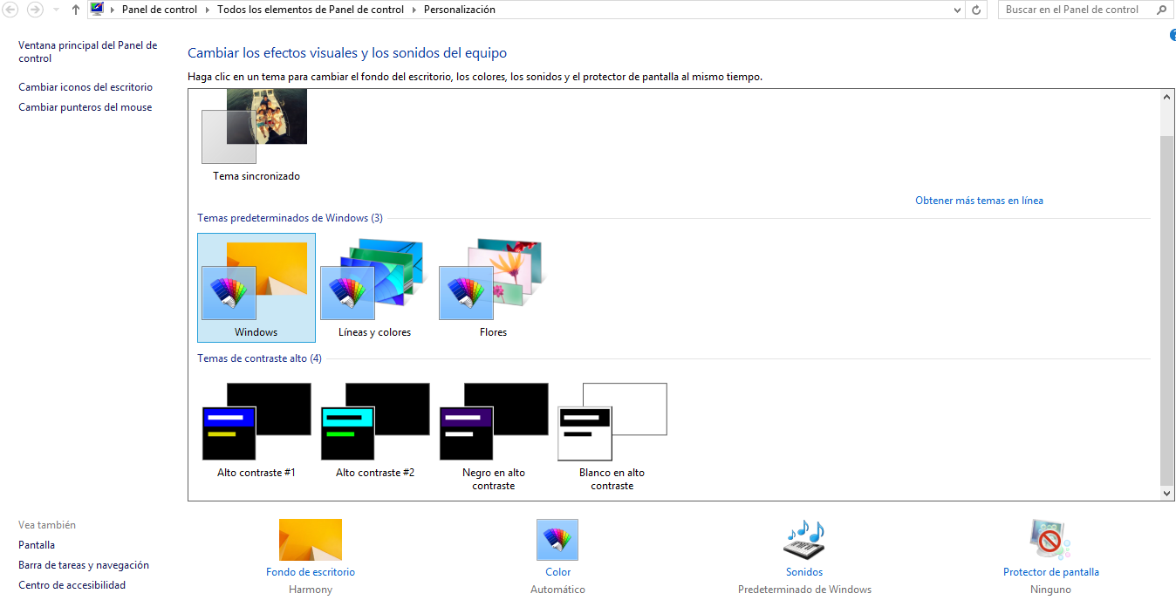The width and height of the screenshot is (1176, 607).
Task: Open the address bar history dropdown
Action: 958,10
